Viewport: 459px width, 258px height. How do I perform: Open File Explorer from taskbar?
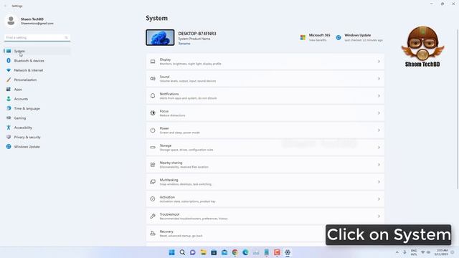203,252
